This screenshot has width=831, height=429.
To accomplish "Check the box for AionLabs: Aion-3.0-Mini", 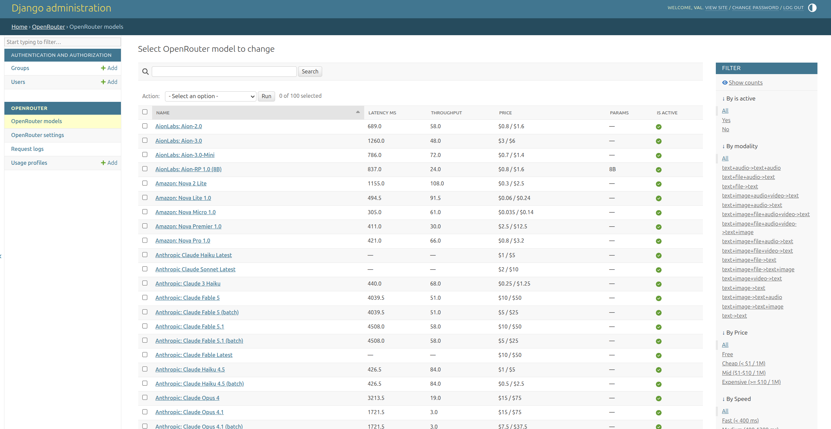I will tap(145, 155).
